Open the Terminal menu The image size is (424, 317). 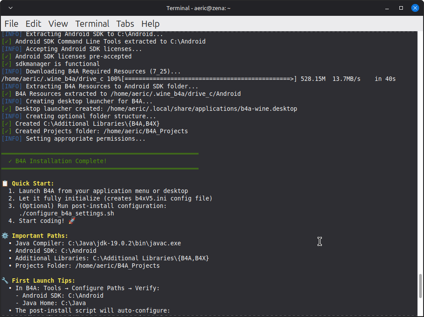[x=92, y=24]
